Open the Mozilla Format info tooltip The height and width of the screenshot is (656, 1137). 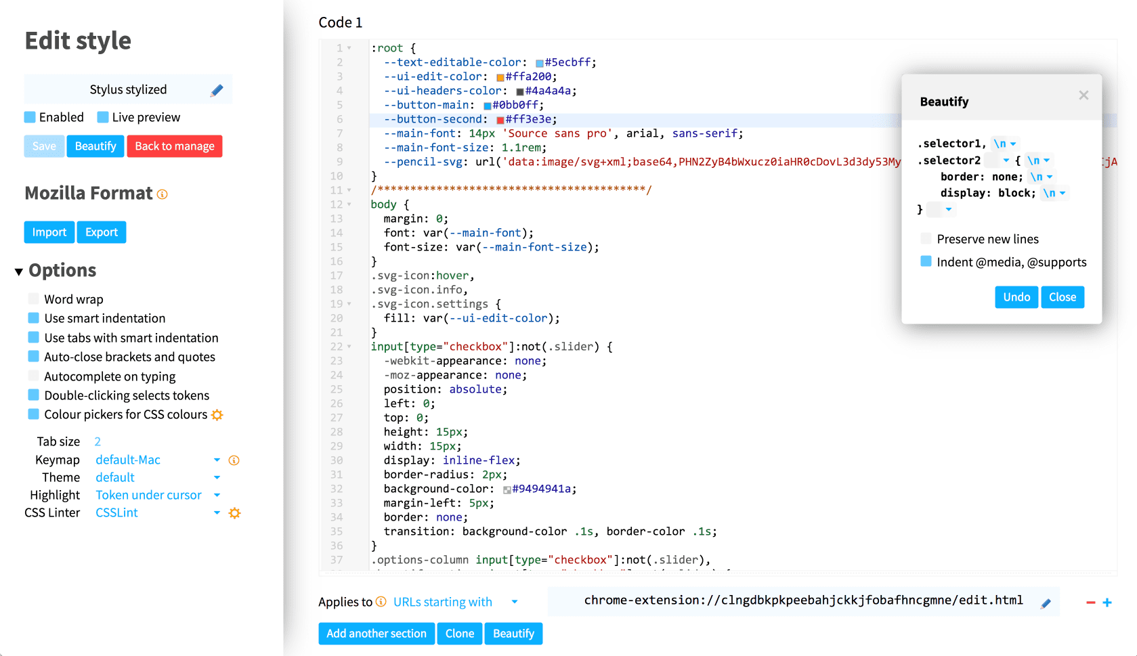pos(162,194)
